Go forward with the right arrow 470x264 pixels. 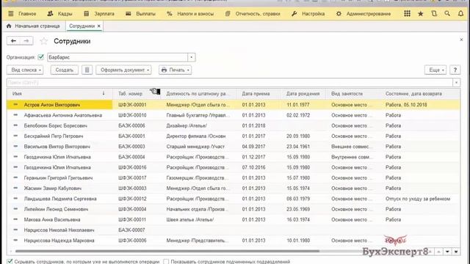[x=26, y=41]
